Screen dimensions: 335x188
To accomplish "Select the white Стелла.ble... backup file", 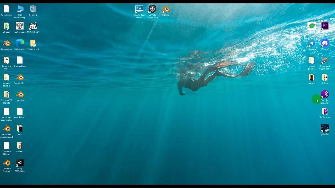I will click(x=20, y=60).
